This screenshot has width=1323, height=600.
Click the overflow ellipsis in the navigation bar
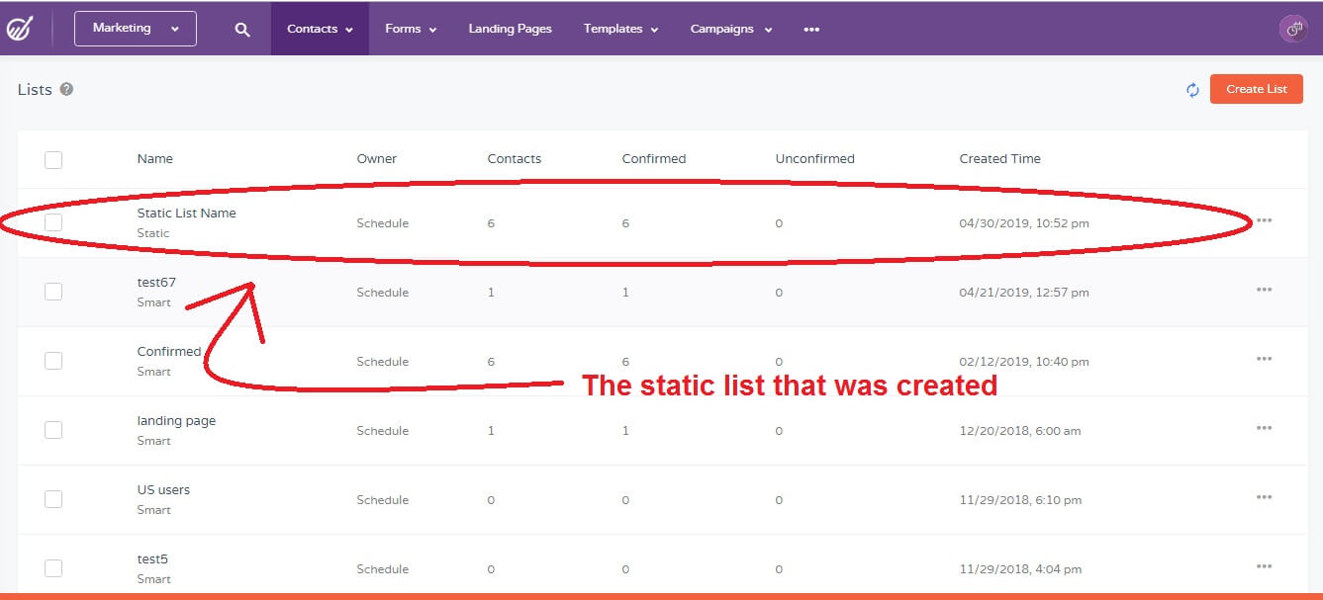(811, 29)
